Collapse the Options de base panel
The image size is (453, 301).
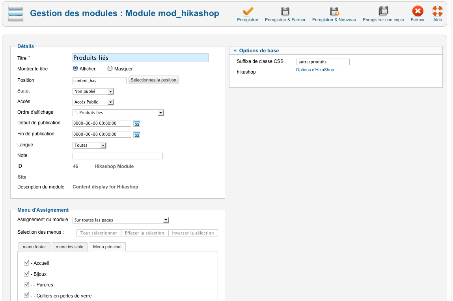(x=235, y=51)
